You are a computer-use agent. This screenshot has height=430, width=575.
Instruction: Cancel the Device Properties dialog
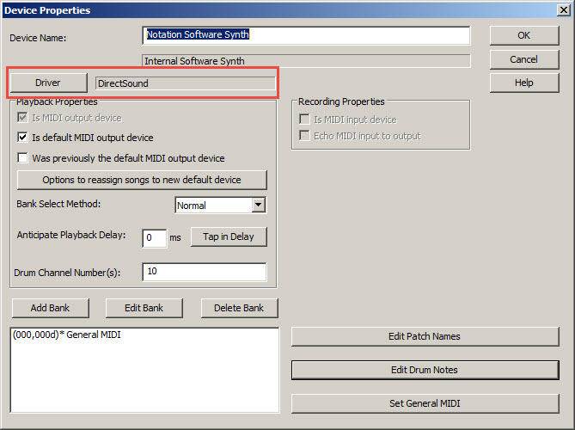pos(524,59)
